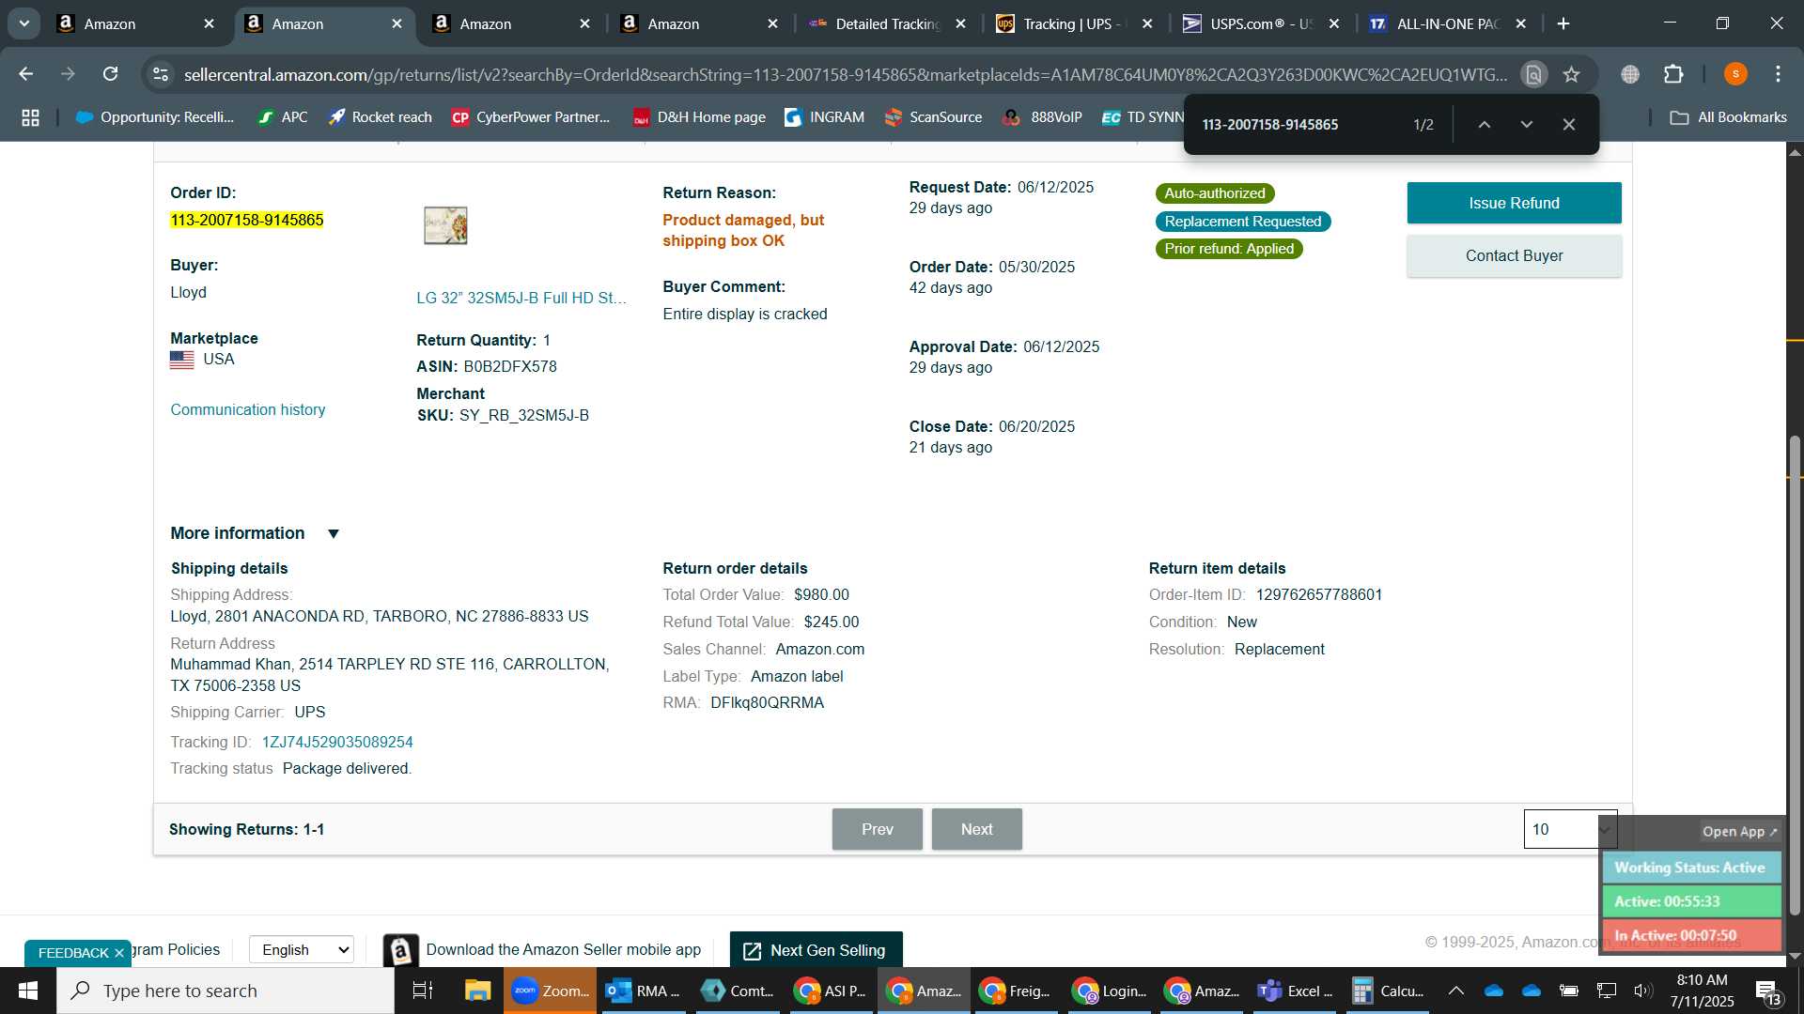Open the CyberPower Partner bookmark
This screenshot has height=1014, width=1804.
[531, 117]
